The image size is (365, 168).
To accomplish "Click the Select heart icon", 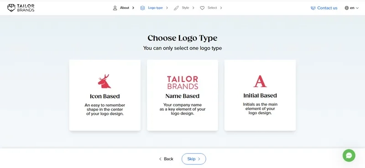I will (202, 8).
